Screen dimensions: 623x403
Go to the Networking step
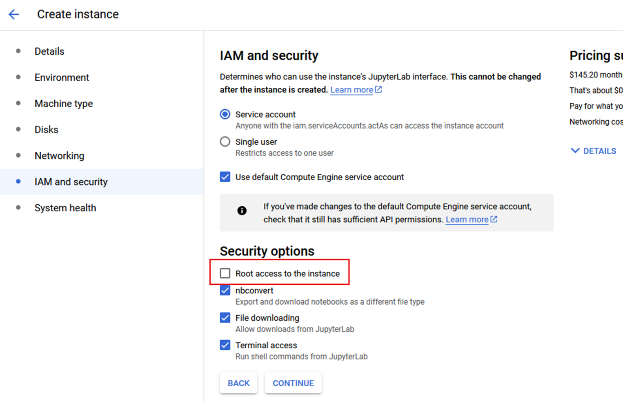coord(59,155)
